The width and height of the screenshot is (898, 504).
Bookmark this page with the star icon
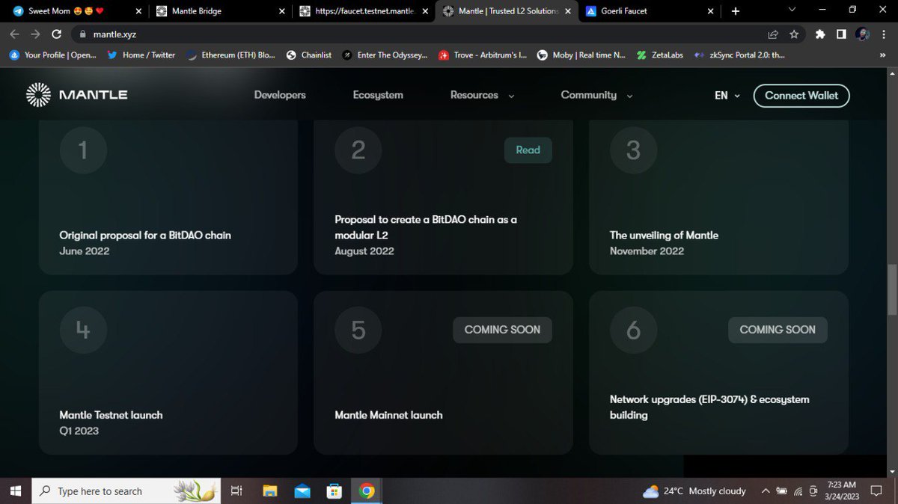point(794,34)
